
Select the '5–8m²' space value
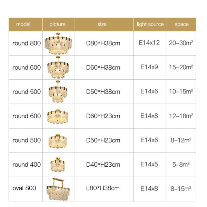181,165
